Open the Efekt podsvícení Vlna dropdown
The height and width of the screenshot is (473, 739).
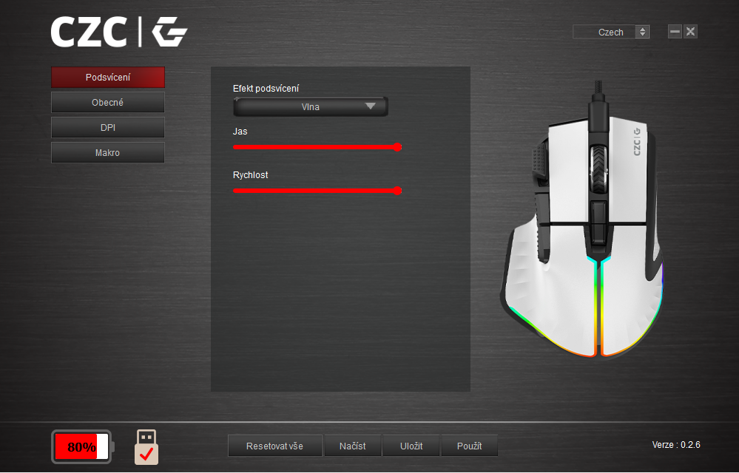tap(311, 107)
